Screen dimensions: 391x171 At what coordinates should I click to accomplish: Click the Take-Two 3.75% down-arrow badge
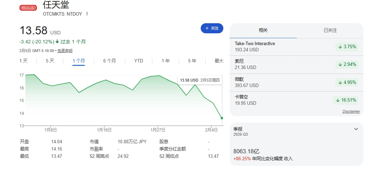[x=346, y=47]
